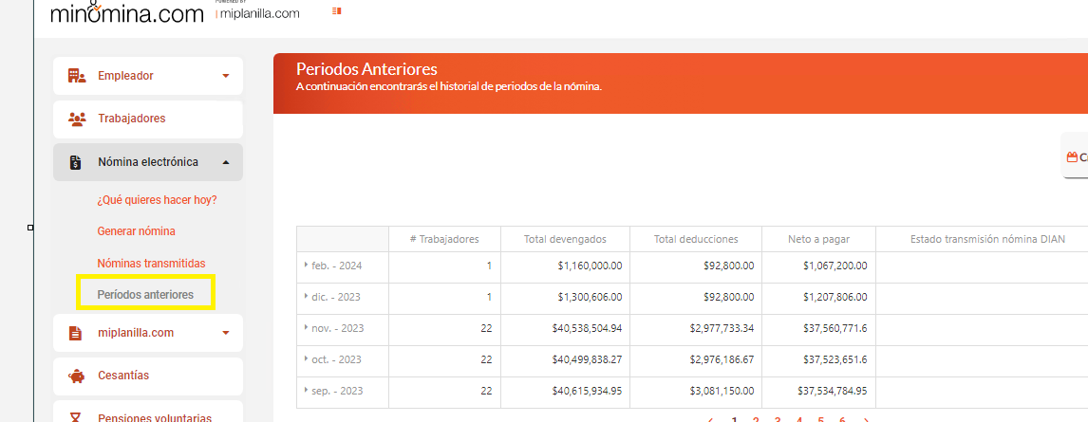Select the feb. - 2024 period cell
1088x422 pixels.
coord(343,266)
